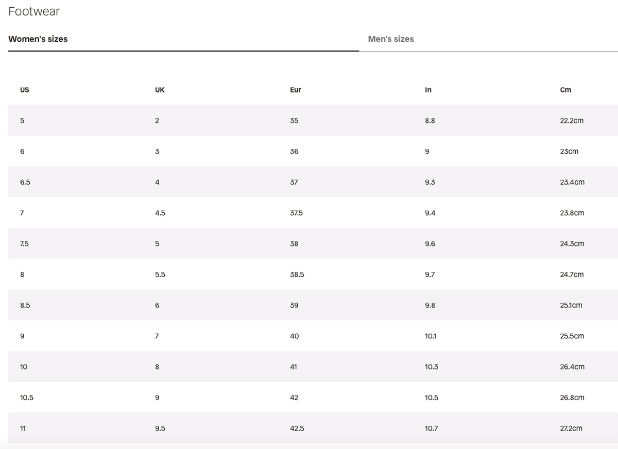The image size is (618, 449).
Task: Click the US 6.5 size cell
Action: [x=25, y=182]
